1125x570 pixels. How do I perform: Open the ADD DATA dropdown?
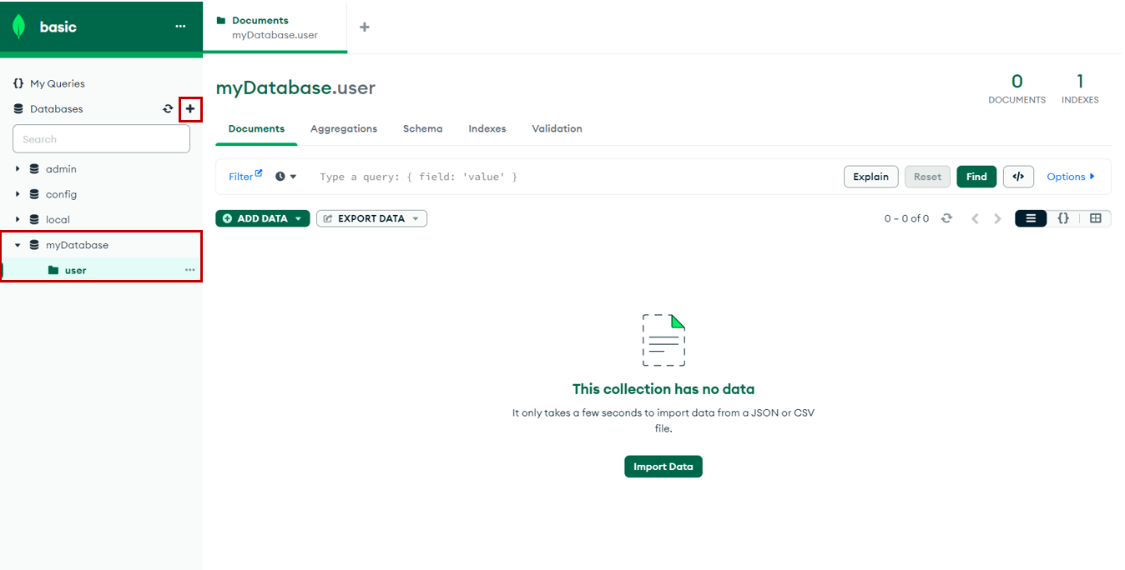(262, 218)
